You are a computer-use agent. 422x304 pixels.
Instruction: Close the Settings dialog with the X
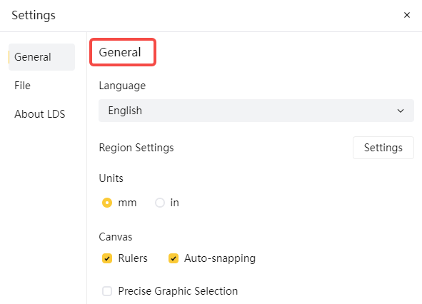click(407, 15)
